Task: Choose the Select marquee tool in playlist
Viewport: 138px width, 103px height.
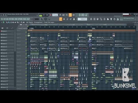Action: point(20,22)
